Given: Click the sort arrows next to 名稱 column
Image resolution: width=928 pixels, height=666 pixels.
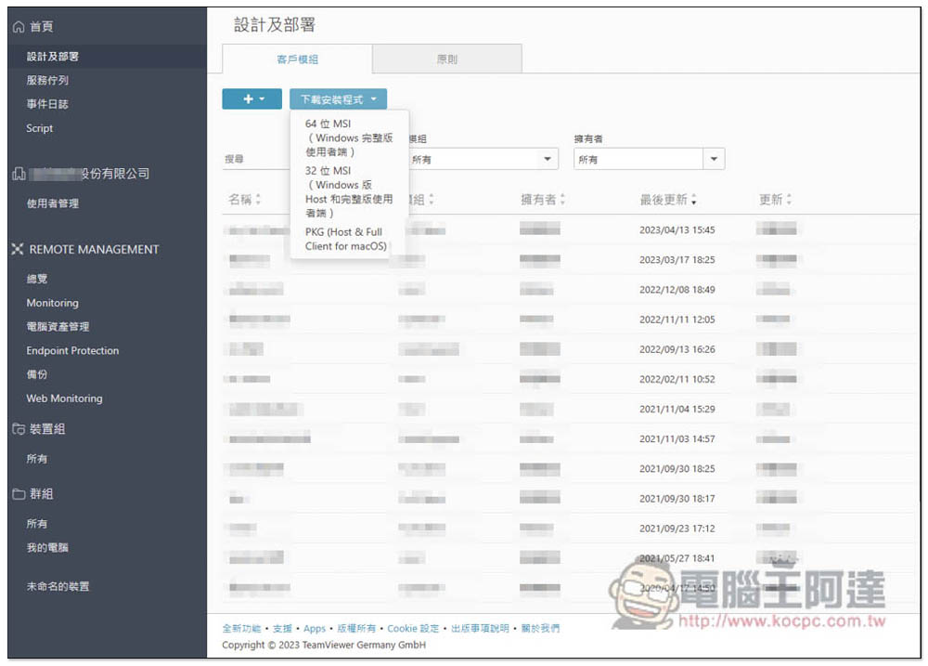Looking at the screenshot, I should pyautogui.click(x=258, y=201).
